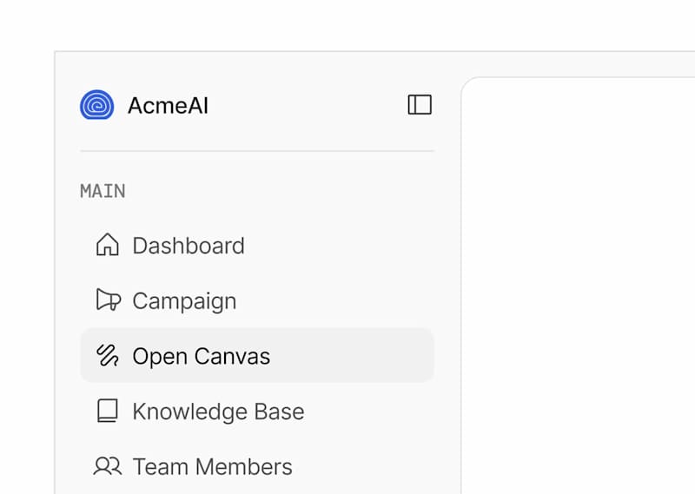695x494 pixels.
Task: Click the blank margin above the app window
Action: 347,24
